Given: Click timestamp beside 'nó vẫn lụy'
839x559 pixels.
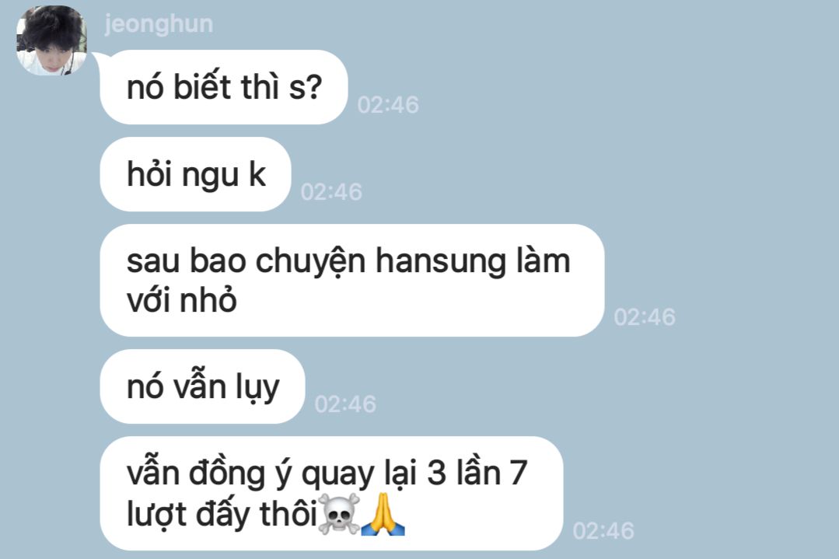Looking at the screenshot, I should click(x=345, y=404).
